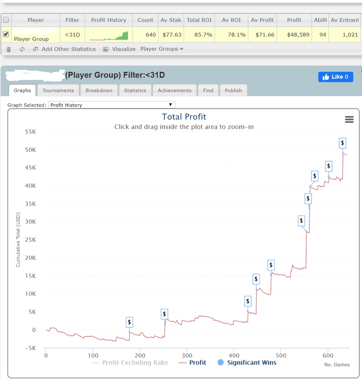The height and width of the screenshot is (380, 362).
Task: Open the Graph Selected dropdown
Action: (x=112, y=105)
